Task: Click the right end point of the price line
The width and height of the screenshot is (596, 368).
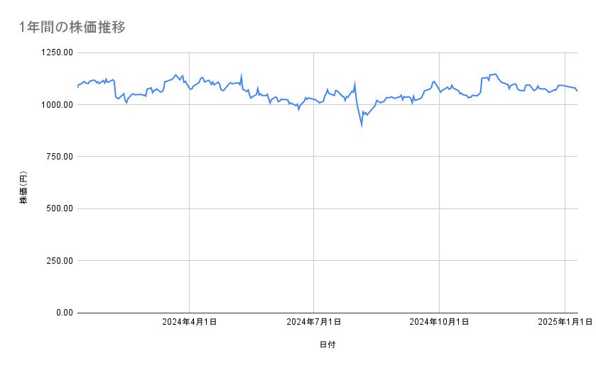Action: tap(577, 91)
